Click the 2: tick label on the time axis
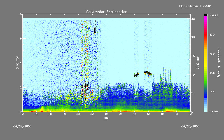224x140 pixels. pos(120,114)
